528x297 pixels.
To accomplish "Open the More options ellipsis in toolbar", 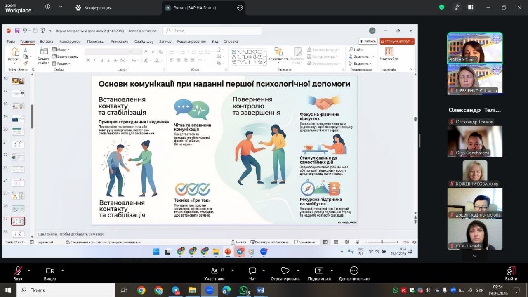I will tap(354, 271).
